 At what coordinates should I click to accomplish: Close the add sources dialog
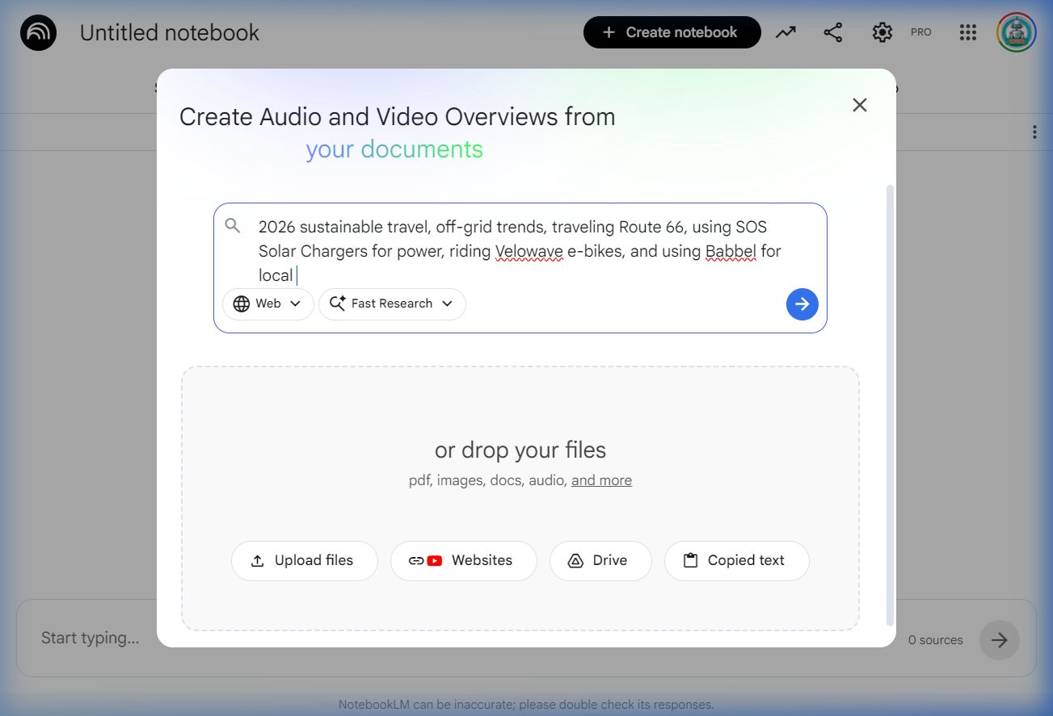(860, 105)
